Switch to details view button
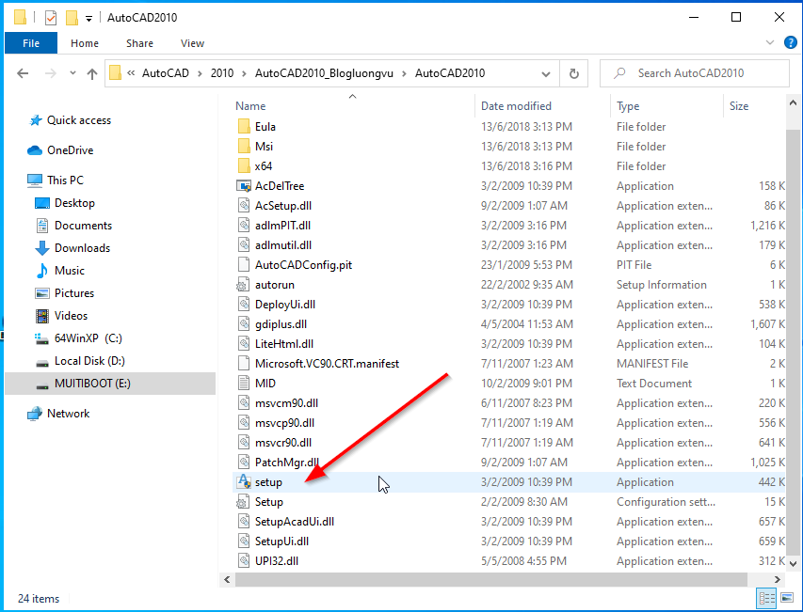The width and height of the screenshot is (803, 612). coord(765,599)
